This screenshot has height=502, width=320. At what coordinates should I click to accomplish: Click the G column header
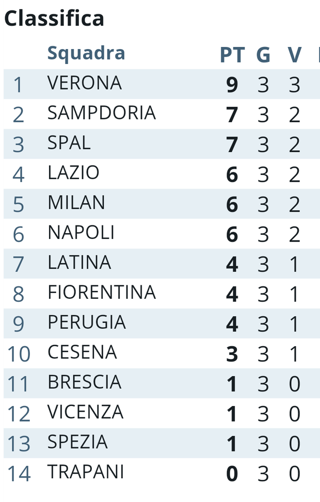[x=263, y=55]
